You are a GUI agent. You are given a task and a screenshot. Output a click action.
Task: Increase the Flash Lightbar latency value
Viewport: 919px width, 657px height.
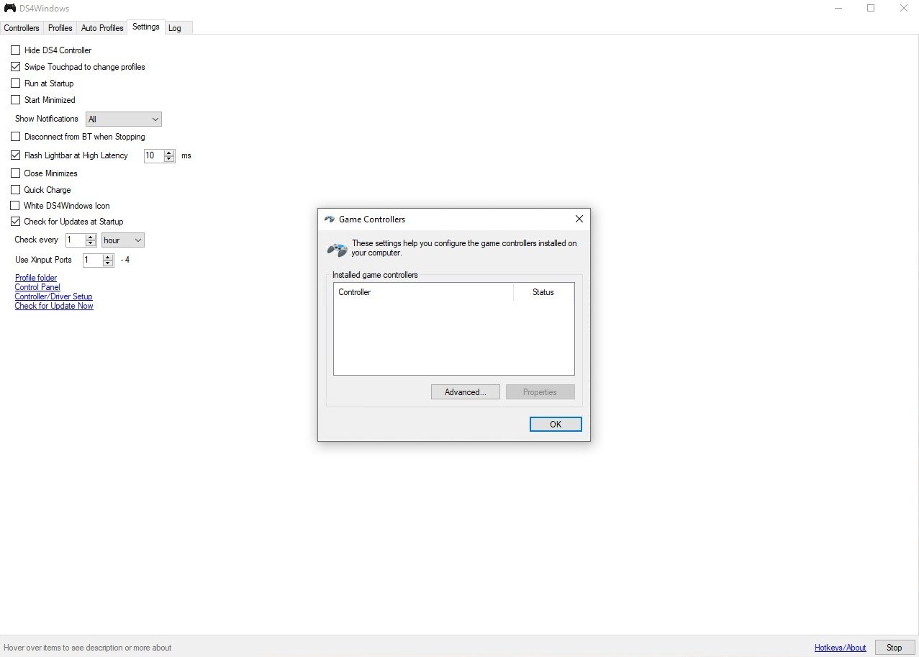(170, 153)
